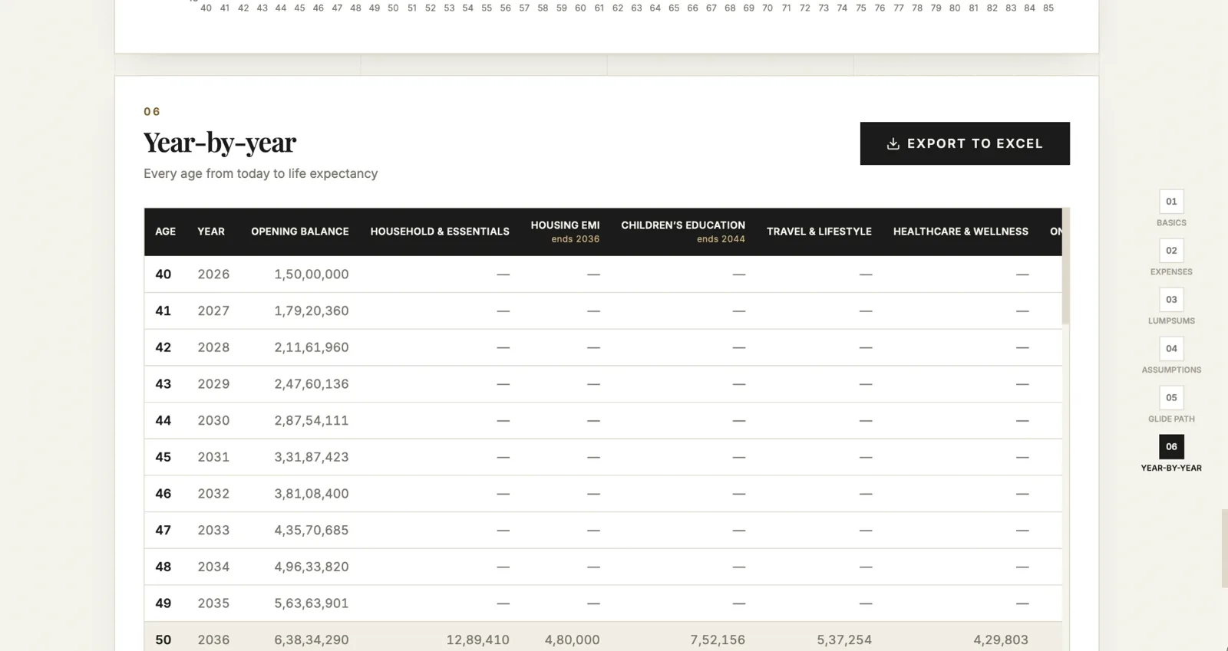Click the Opening Balance column header
This screenshot has width=1228, height=651.
[x=300, y=232]
